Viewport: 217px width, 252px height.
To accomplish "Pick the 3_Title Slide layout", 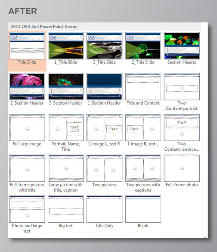I will pos(104,46).
